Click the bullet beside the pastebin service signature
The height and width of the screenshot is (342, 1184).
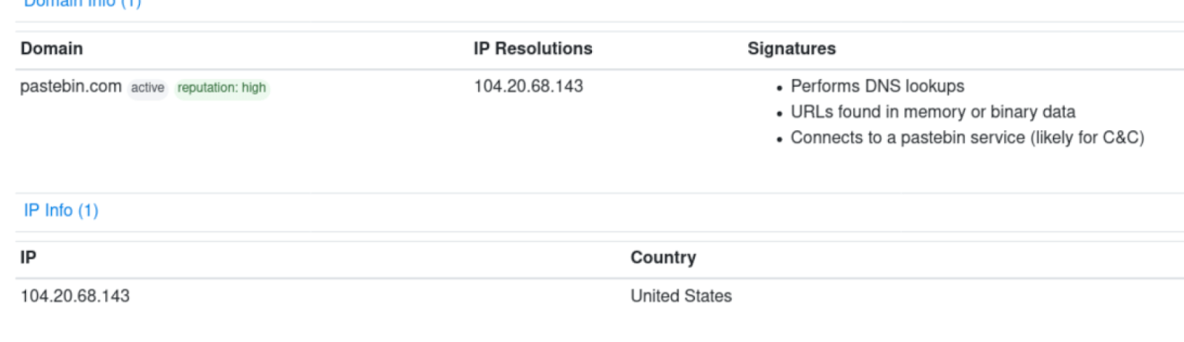click(x=779, y=139)
